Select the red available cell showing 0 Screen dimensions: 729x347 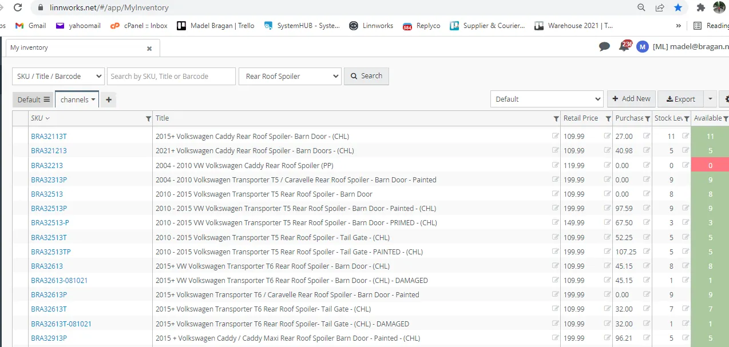[710, 165]
